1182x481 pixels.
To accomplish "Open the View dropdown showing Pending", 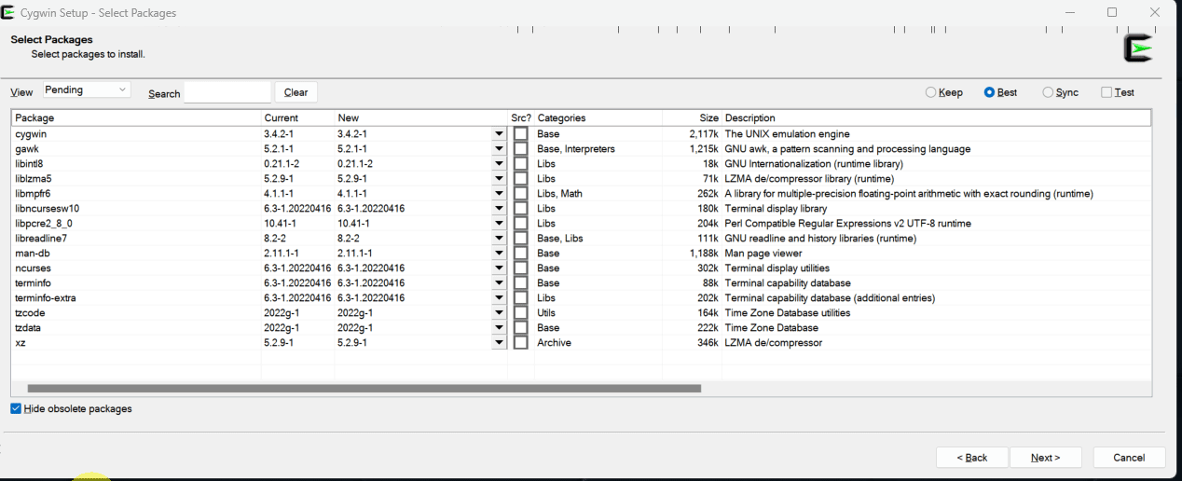I will click(x=87, y=90).
